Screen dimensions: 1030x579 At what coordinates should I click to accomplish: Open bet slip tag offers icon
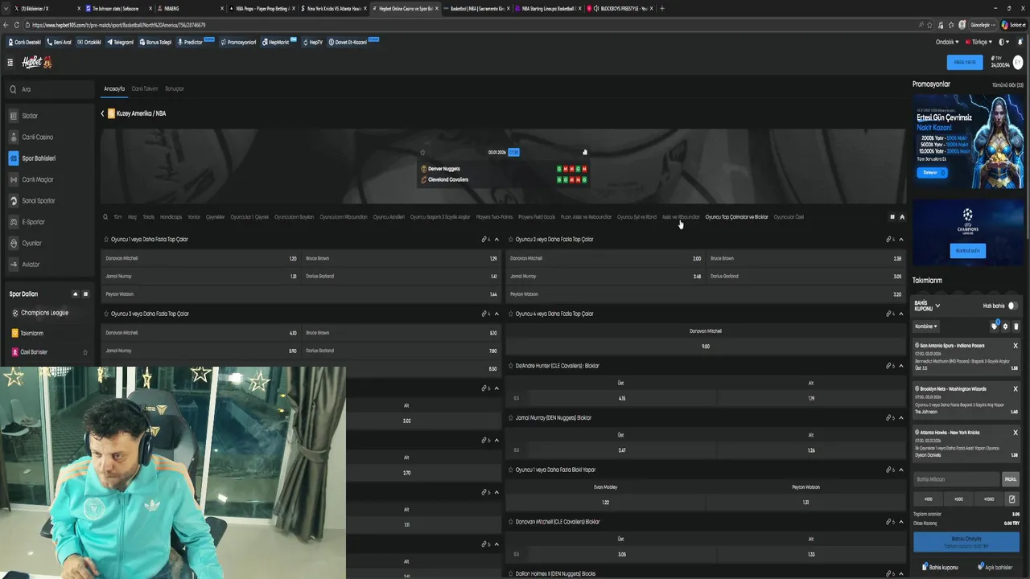click(x=995, y=326)
